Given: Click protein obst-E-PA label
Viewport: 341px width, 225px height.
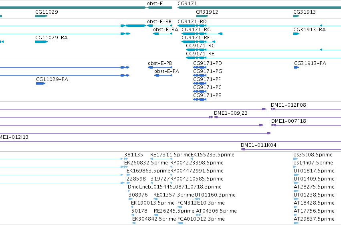Looking at the screenshot, I should pos(167,71).
